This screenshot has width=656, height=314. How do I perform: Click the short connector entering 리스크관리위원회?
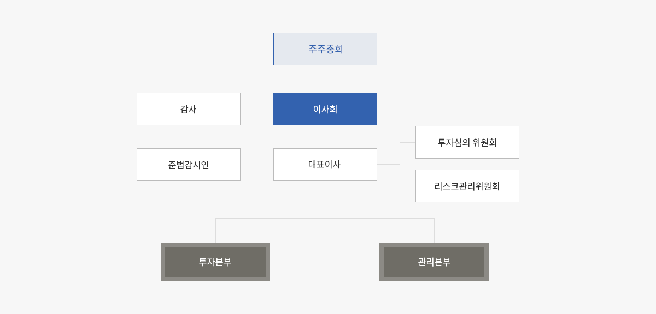click(x=408, y=186)
